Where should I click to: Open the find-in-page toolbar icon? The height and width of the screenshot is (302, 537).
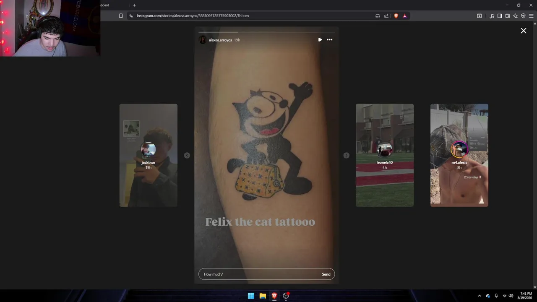480,16
